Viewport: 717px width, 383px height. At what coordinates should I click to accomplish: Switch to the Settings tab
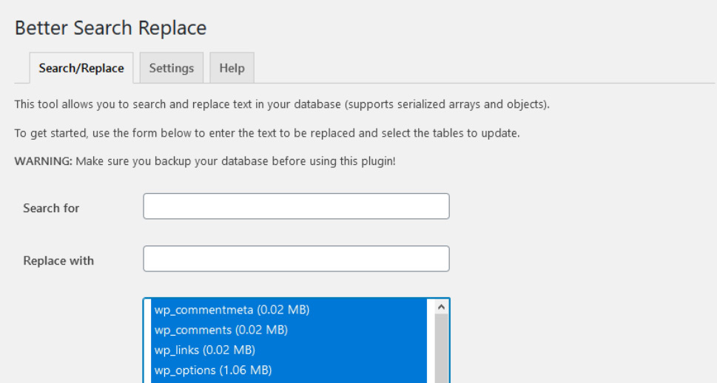(x=172, y=68)
